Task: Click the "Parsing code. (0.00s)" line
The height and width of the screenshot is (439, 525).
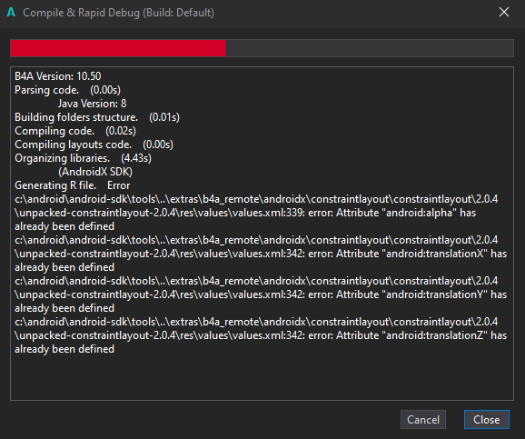Action: (x=67, y=90)
